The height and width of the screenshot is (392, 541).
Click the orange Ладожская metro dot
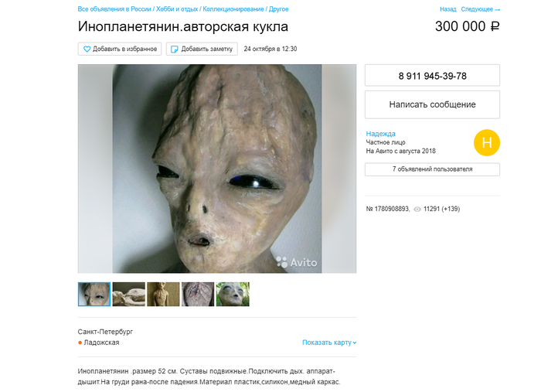(80, 343)
